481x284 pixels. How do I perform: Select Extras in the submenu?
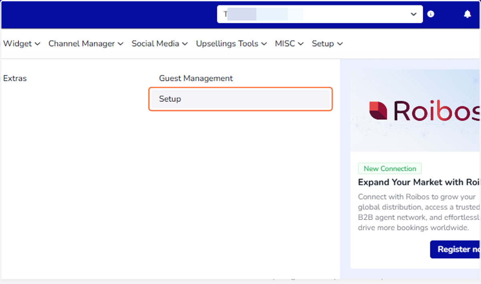[x=15, y=79]
